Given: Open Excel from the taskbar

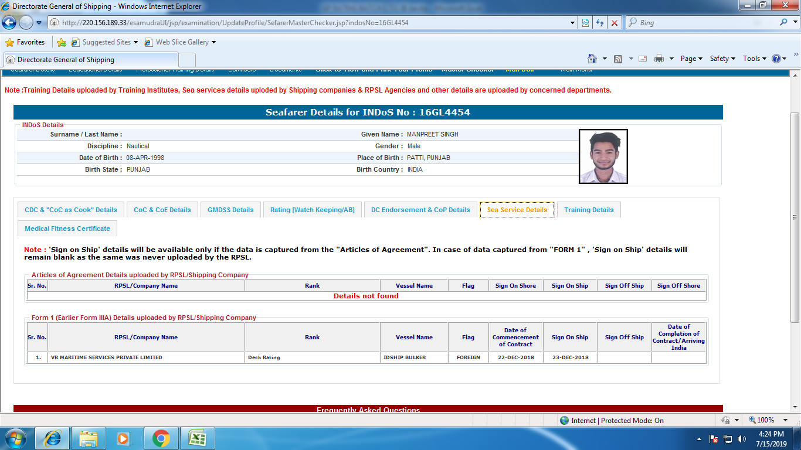Looking at the screenshot, I should click(197, 438).
